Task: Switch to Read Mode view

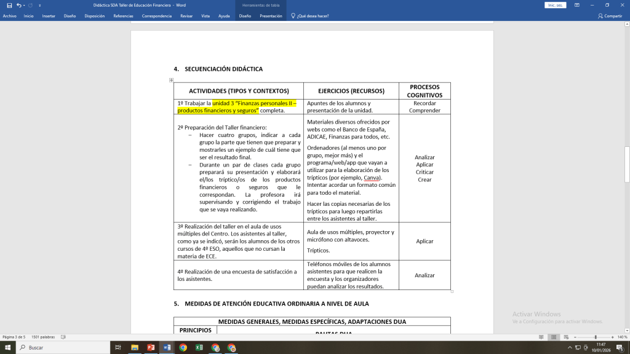Action: (541, 337)
